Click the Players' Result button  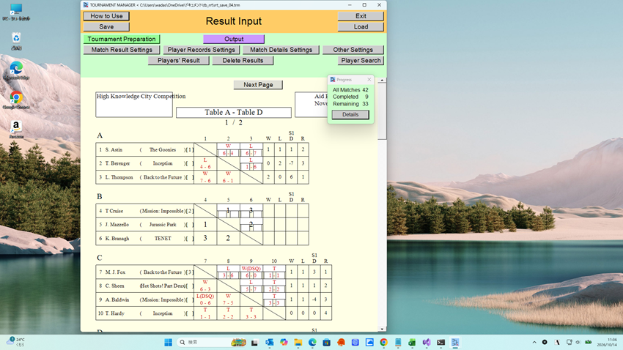pos(178,60)
